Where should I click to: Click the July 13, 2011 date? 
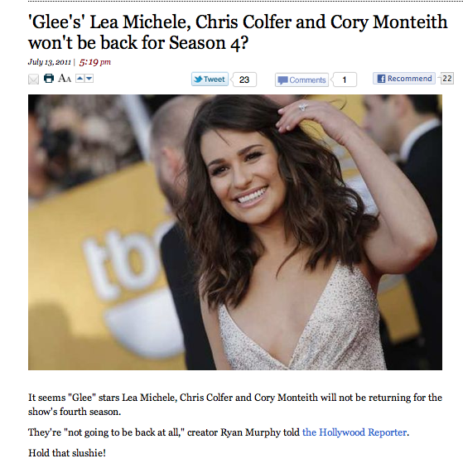point(49,62)
